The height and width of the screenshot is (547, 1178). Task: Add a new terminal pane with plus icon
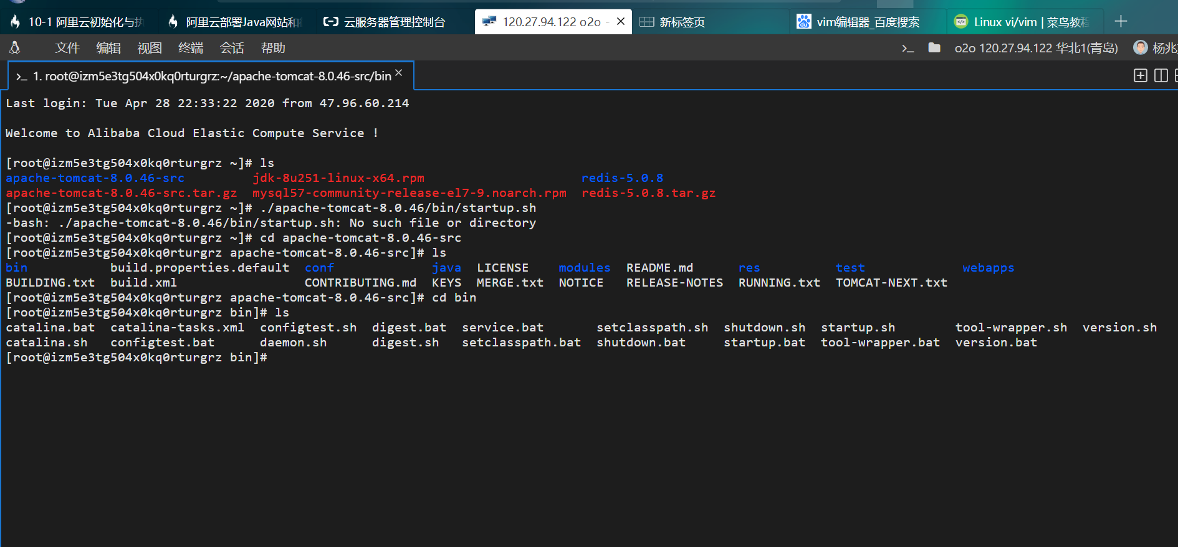coord(1140,75)
